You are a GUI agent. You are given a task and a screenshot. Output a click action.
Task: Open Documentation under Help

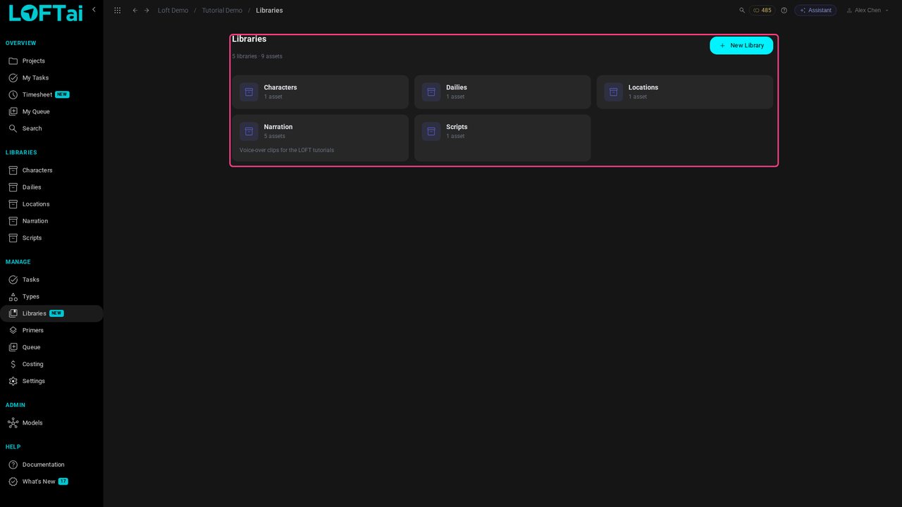[51, 465]
